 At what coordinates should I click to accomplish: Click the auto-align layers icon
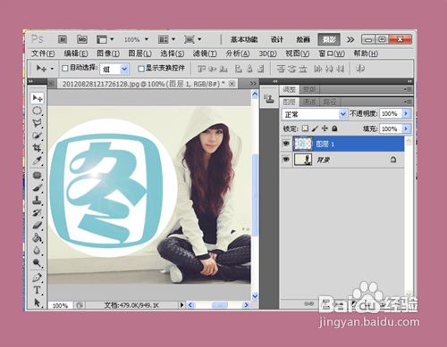(360, 69)
